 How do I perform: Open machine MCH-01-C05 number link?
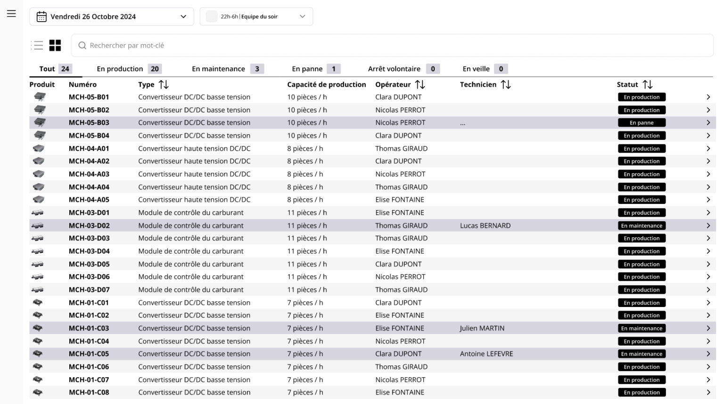click(89, 354)
